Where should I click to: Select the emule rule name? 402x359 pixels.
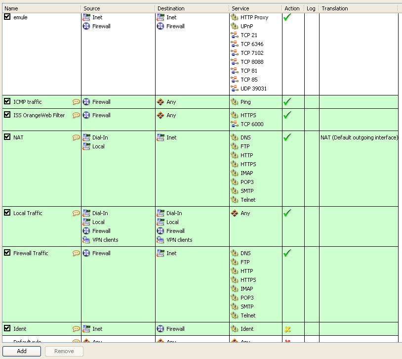point(20,17)
